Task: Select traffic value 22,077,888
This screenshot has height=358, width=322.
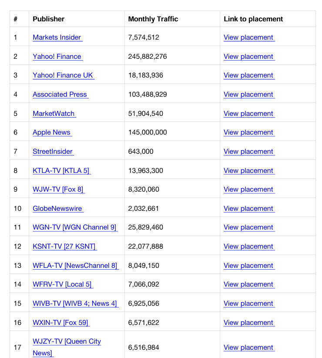Action: pos(145,247)
